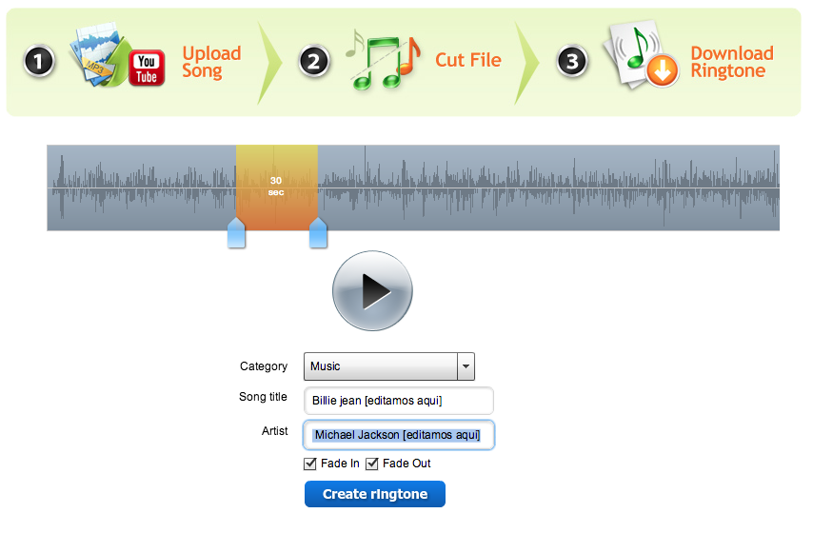
Task: Click the Category label text
Action: 264,366
